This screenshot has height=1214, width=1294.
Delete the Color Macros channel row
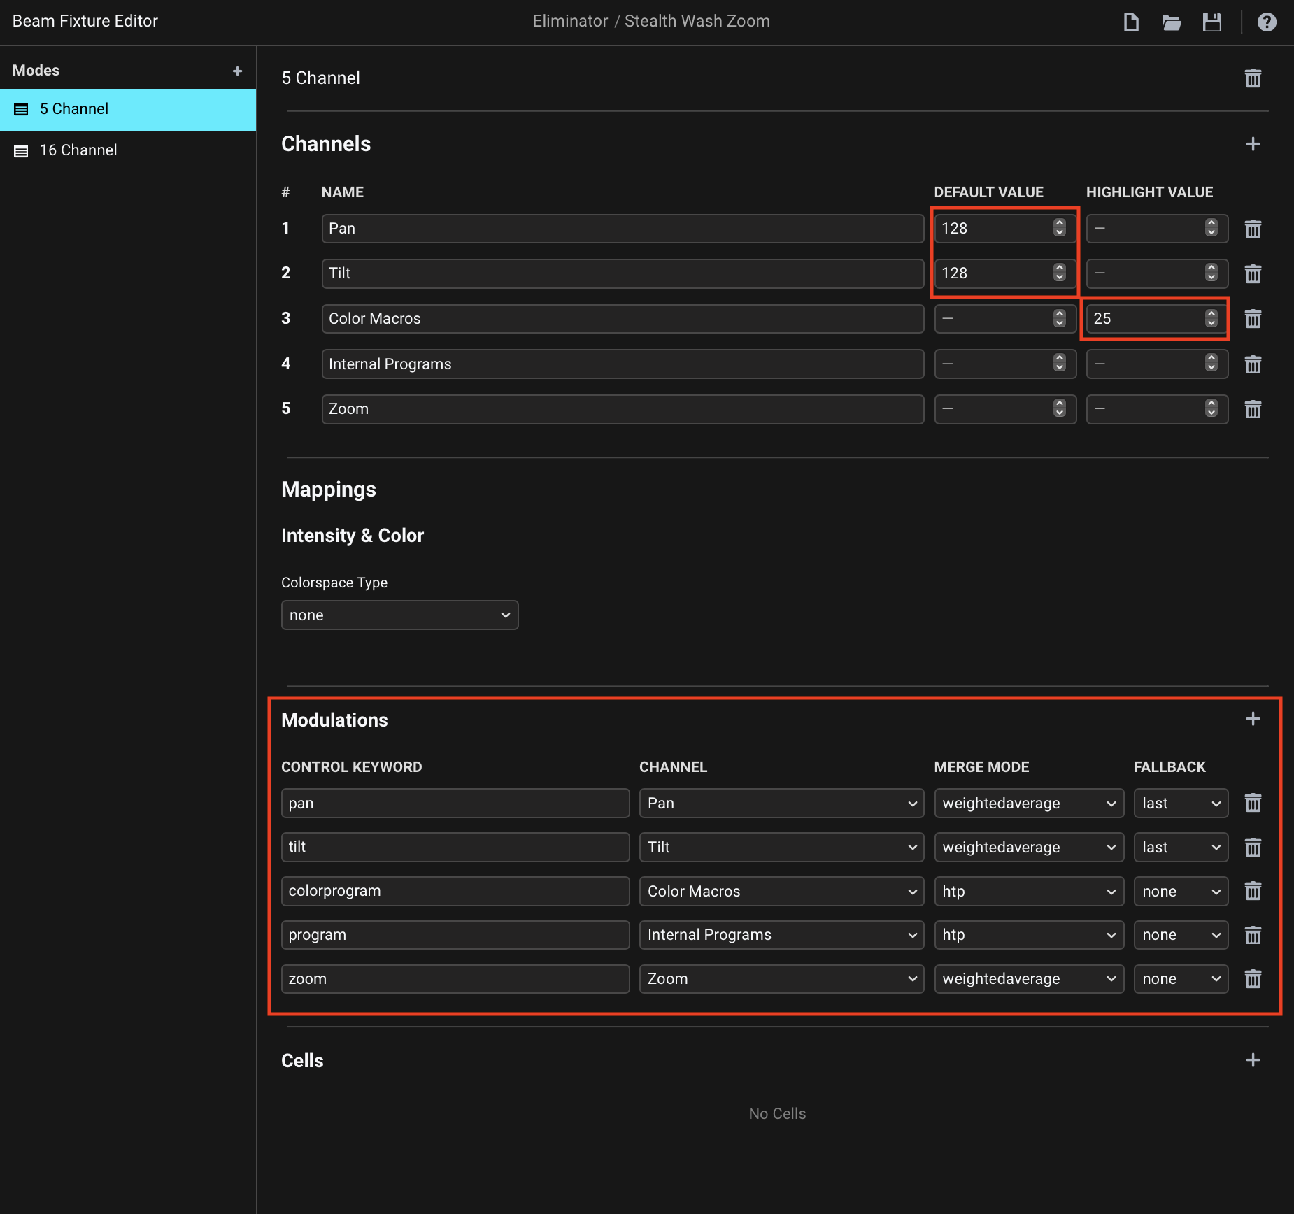click(x=1253, y=319)
